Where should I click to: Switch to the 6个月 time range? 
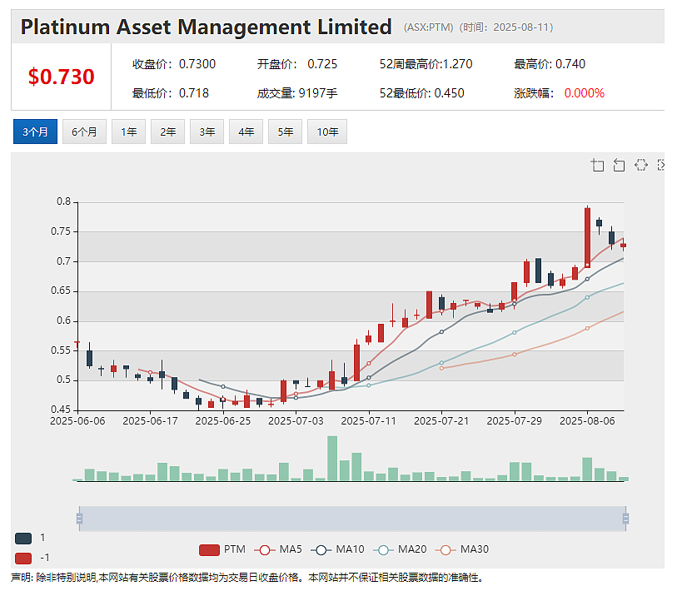(84, 132)
